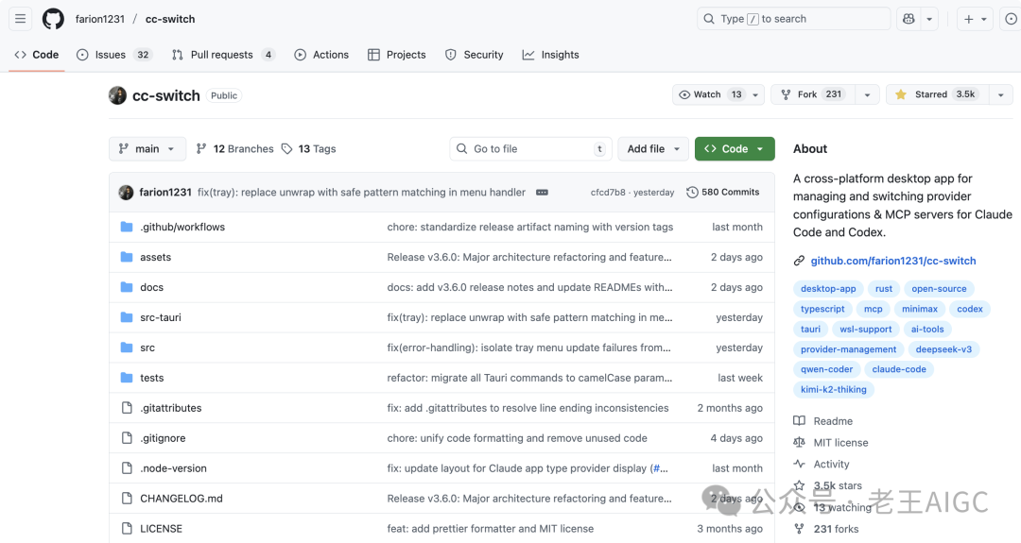Open the Pull requests tab
The height and width of the screenshot is (543, 1021).
223,55
